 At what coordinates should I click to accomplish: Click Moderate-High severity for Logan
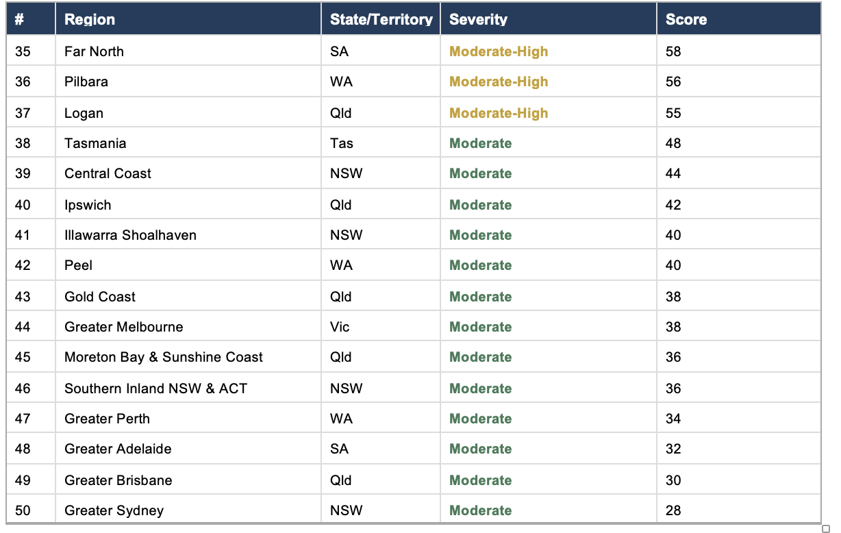pyautogui.click(x=499, y=113)
